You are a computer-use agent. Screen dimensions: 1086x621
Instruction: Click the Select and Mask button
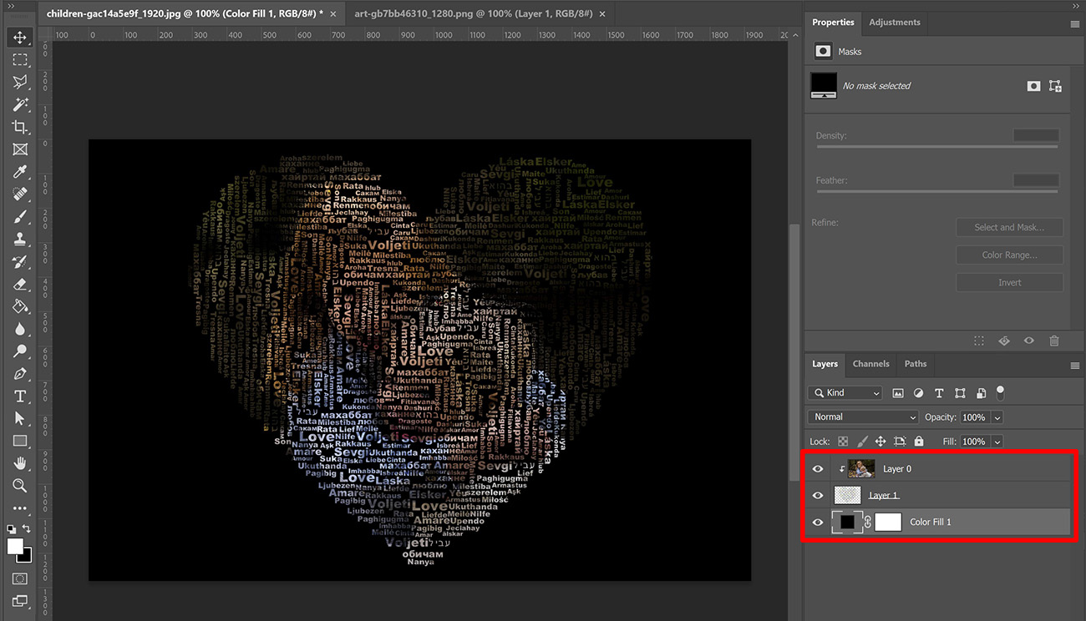coord(1009,226)
